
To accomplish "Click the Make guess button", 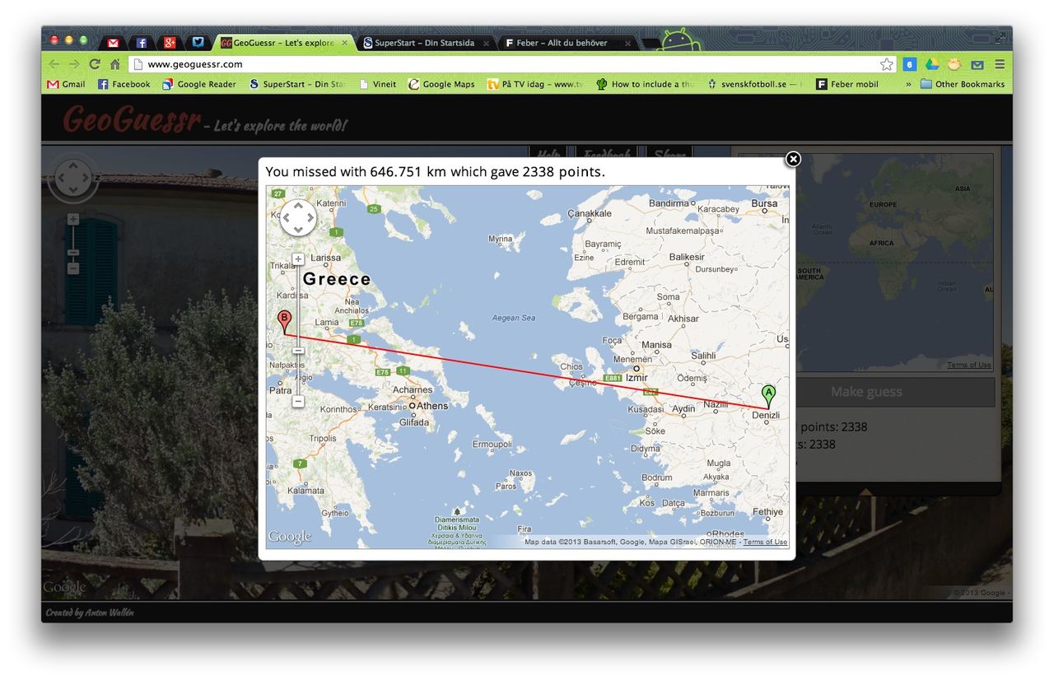I will point(865,392).
